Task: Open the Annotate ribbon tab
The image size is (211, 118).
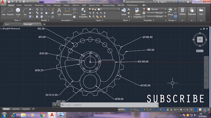Action: (x=28, y=5)
